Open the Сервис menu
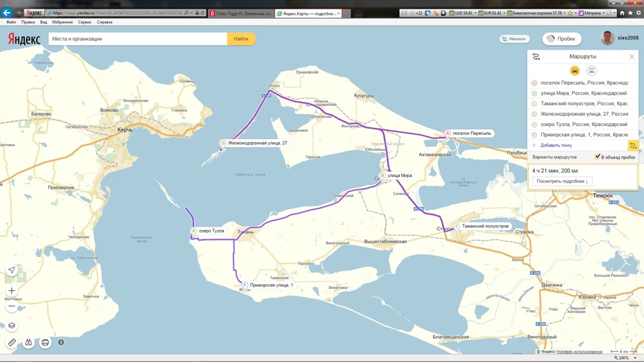The width and height of the screenshot is (644, 362). (x=85, y=22)
